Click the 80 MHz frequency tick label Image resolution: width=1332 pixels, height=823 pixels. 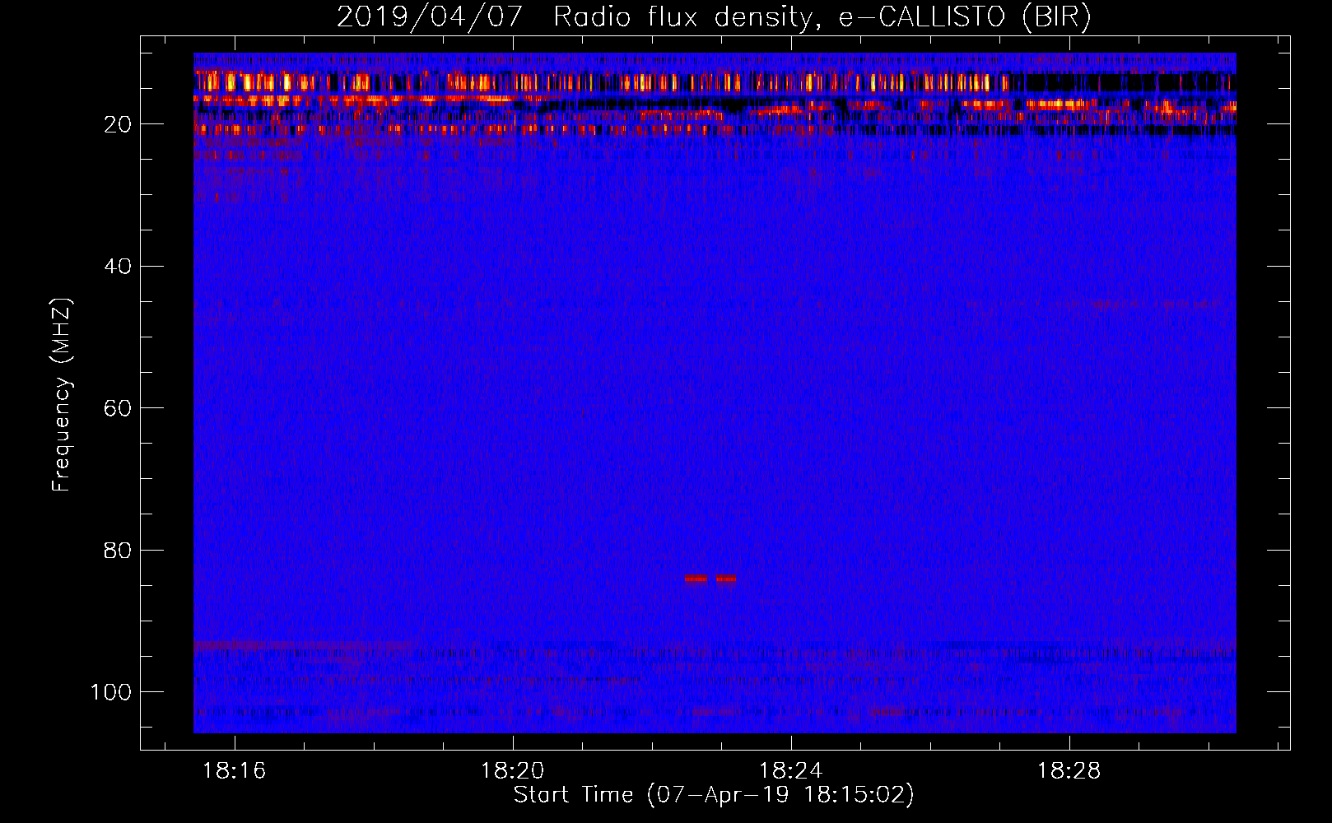(118, 551)
